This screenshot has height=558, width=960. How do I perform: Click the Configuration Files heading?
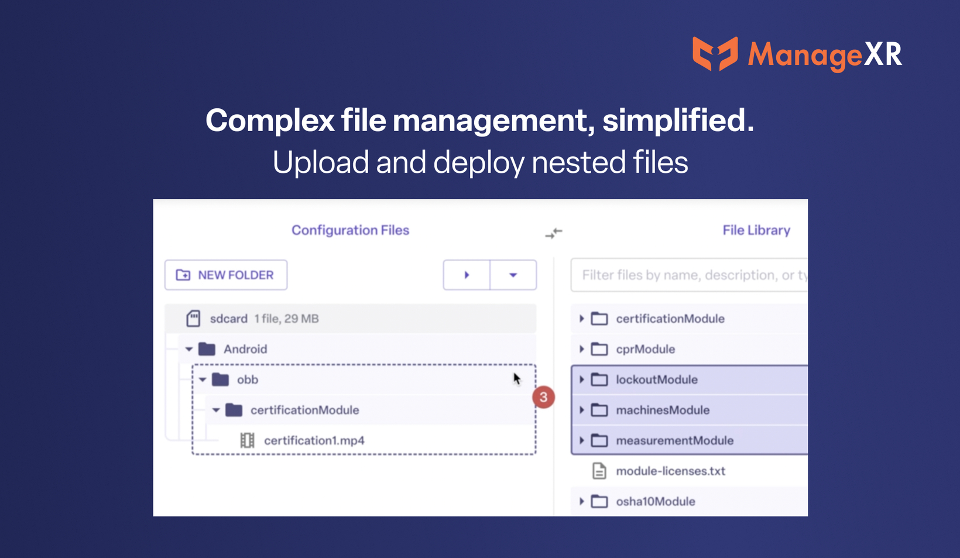point(351,230)
